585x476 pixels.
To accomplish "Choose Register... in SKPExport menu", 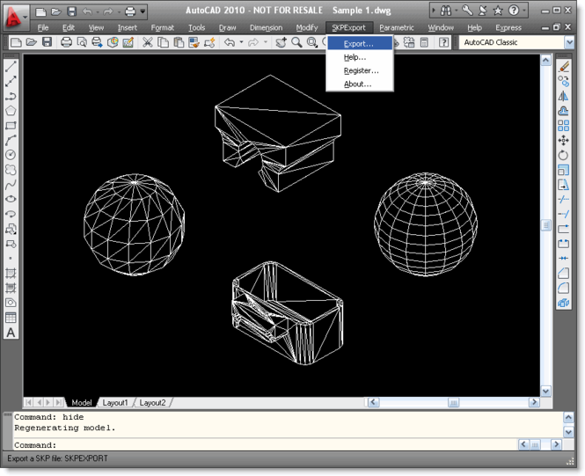I will [x=360, y=70].
